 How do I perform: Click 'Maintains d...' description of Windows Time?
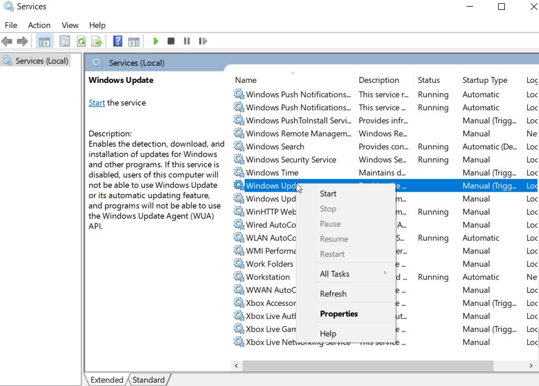coord(382,172)
